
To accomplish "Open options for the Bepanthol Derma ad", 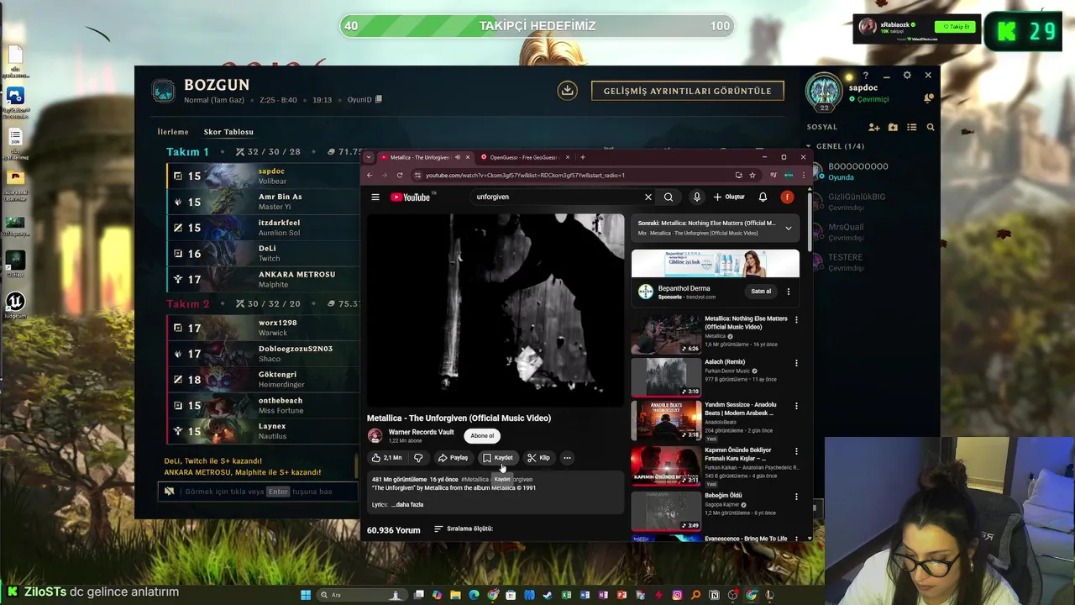I will 788,292.
